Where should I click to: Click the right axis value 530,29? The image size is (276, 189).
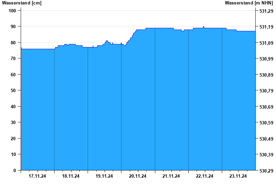266,171
